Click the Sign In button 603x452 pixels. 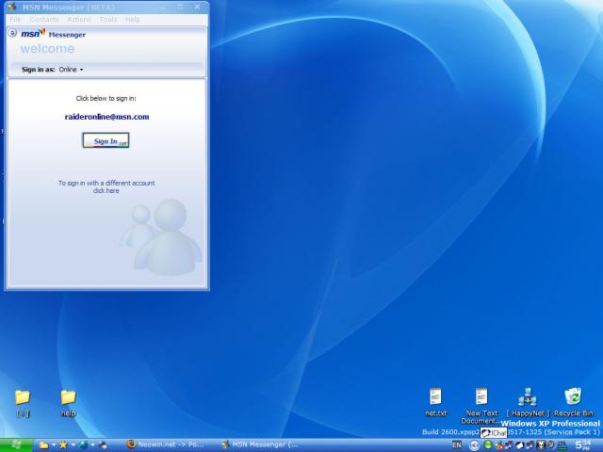[x=106, y=140]
